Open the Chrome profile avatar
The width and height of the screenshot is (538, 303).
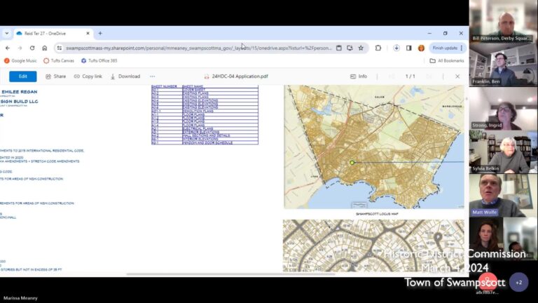point(421,48)
